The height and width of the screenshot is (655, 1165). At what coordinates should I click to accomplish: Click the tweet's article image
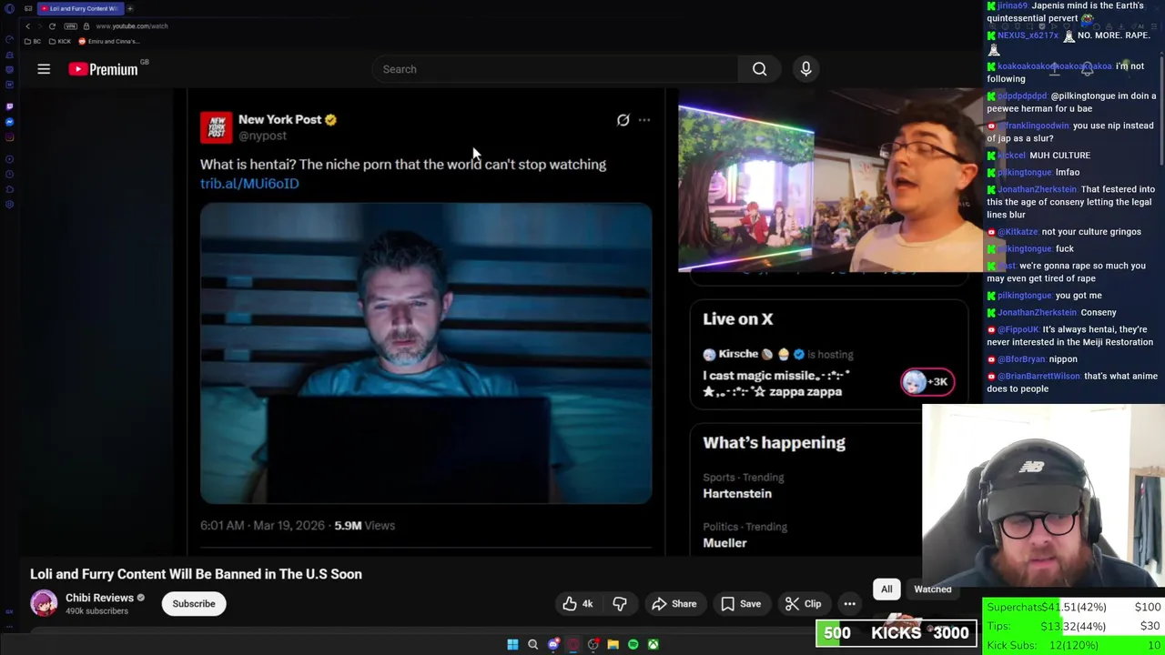tap(426, 353)
